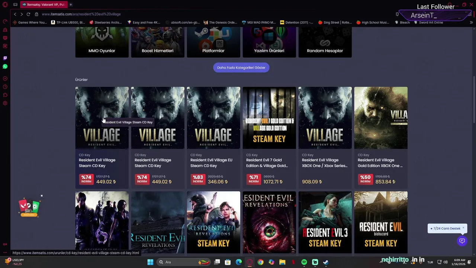Open the High School Musi... bookmark
The width and height of the screenshot is (476, 268).
[x=373, y=22]
